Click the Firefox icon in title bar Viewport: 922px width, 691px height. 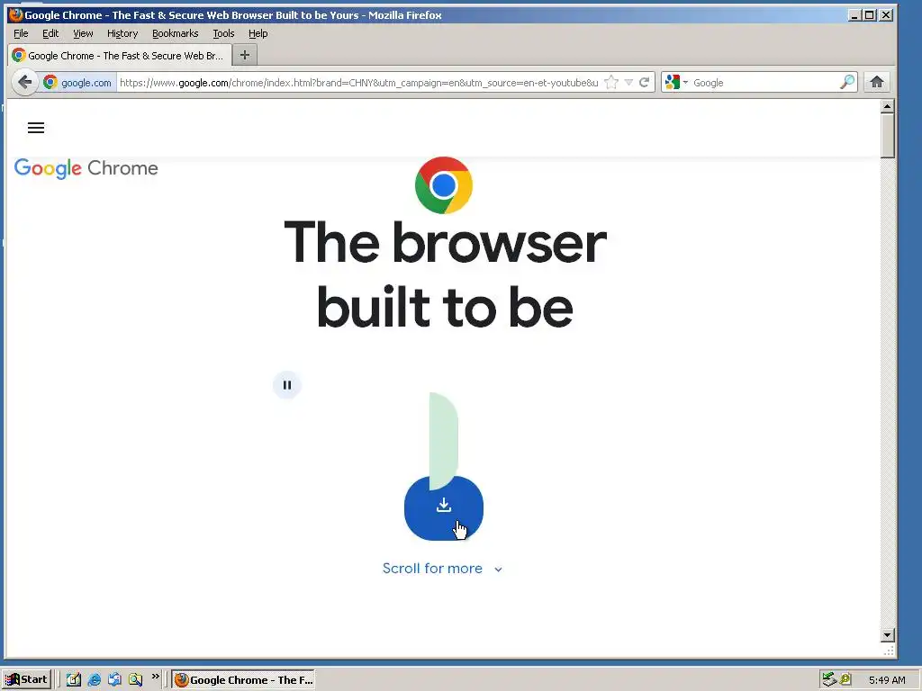15,14
